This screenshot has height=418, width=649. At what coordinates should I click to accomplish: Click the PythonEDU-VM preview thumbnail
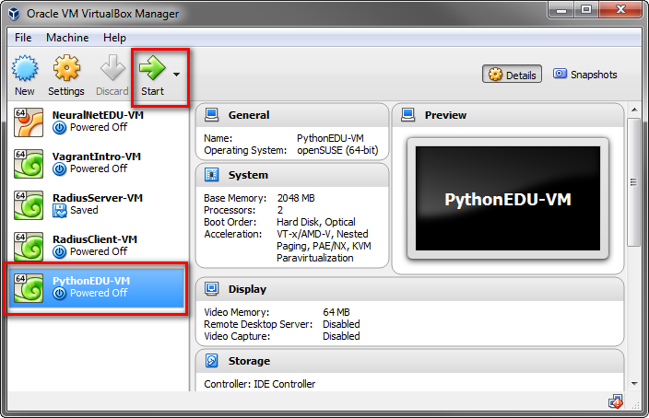tap(508, 199)
